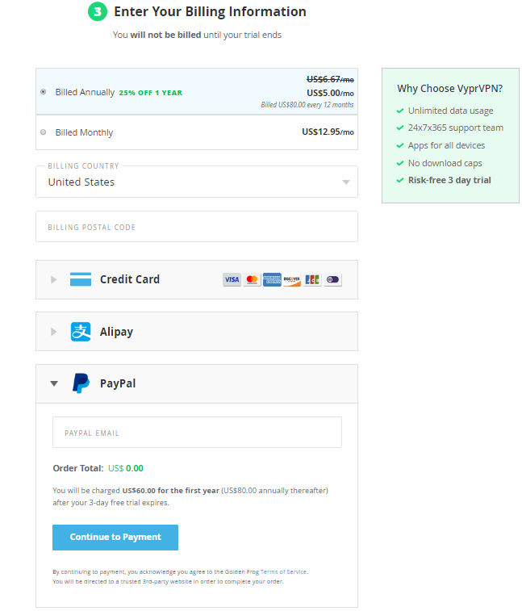This screenshot has height=611, width=522.
Task: Click the Mastercard icon
Action: (x=252, y=280)
